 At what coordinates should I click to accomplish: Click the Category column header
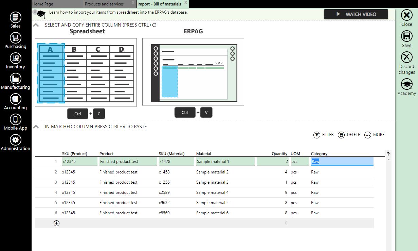pyautogui.click(x=319, y=154)
